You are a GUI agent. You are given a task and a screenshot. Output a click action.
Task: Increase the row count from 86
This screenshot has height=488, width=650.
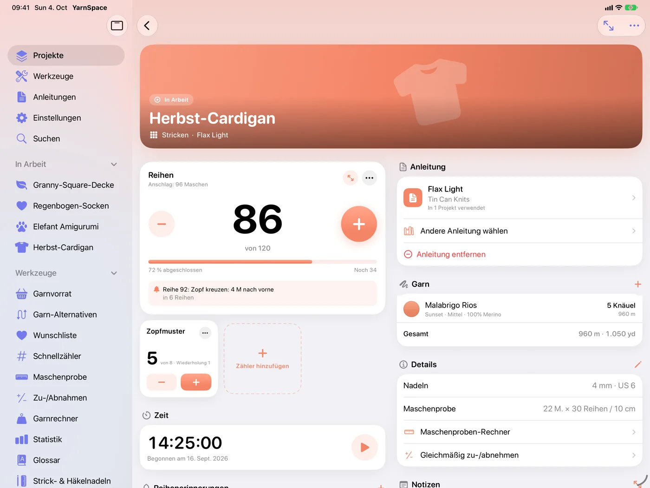[x=359, y=224]
